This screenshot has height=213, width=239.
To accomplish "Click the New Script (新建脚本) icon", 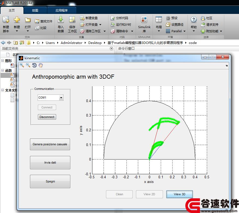I will 6,19.
